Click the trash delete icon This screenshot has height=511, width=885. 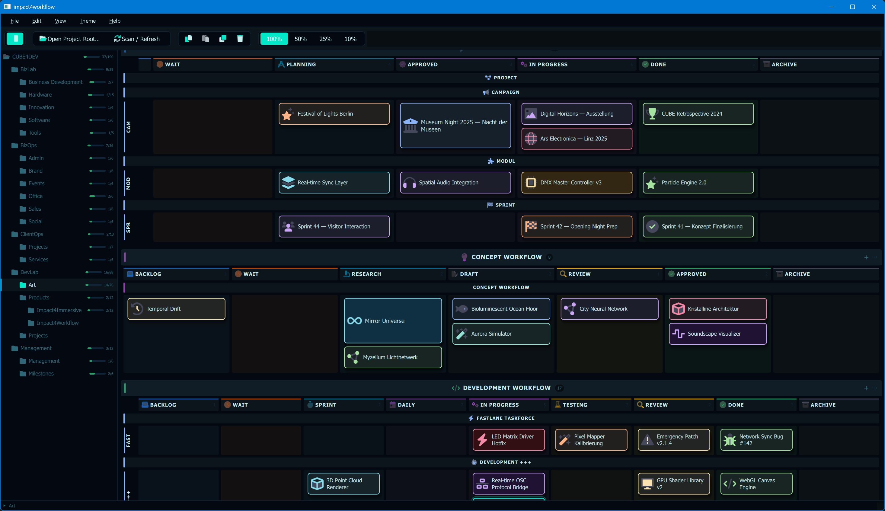pos(240,39)
